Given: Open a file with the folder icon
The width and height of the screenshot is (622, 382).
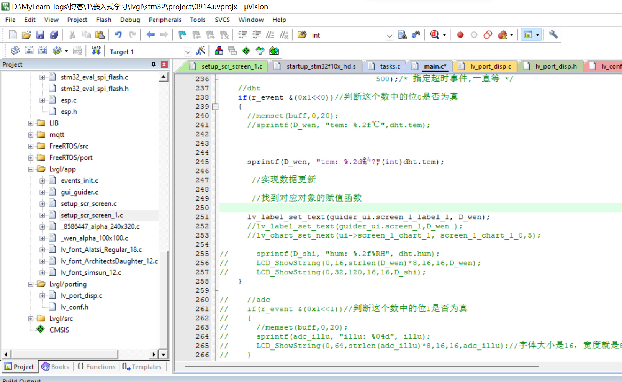Looking at the screenshot, I should [26, 35].
